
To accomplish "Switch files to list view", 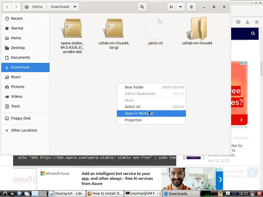I will point(172,7).
